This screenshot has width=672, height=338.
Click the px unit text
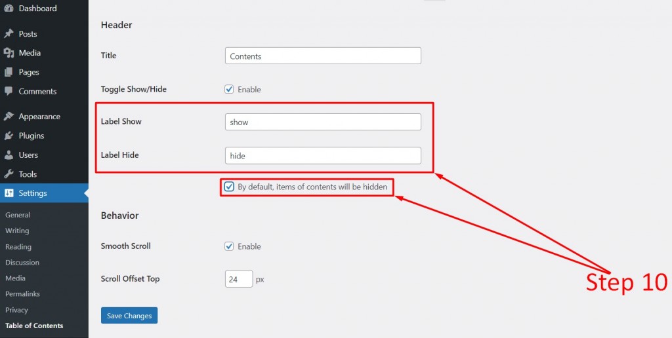260,280
